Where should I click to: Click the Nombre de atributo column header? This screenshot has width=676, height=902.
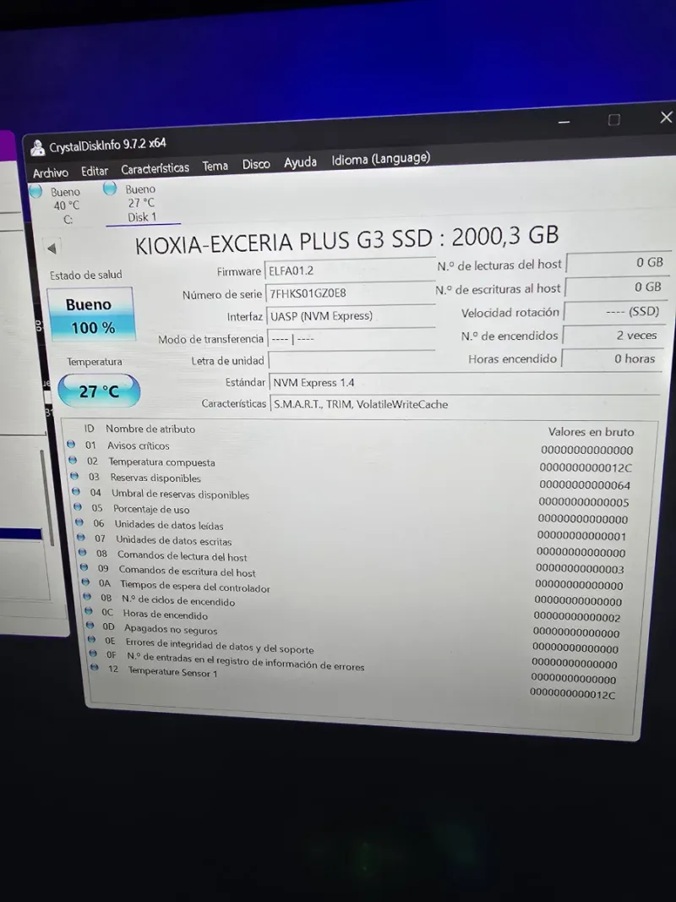click(x=150, y=429)
